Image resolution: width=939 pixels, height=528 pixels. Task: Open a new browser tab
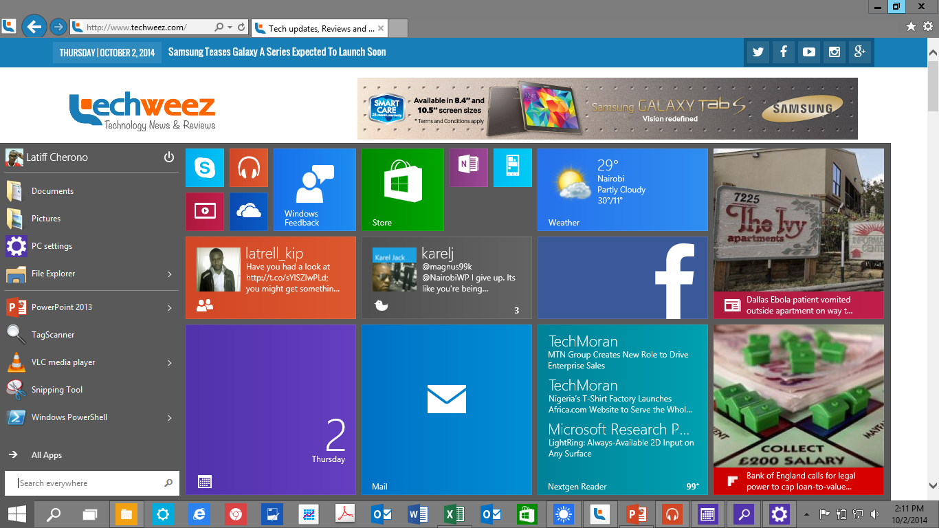click(399, 28)
